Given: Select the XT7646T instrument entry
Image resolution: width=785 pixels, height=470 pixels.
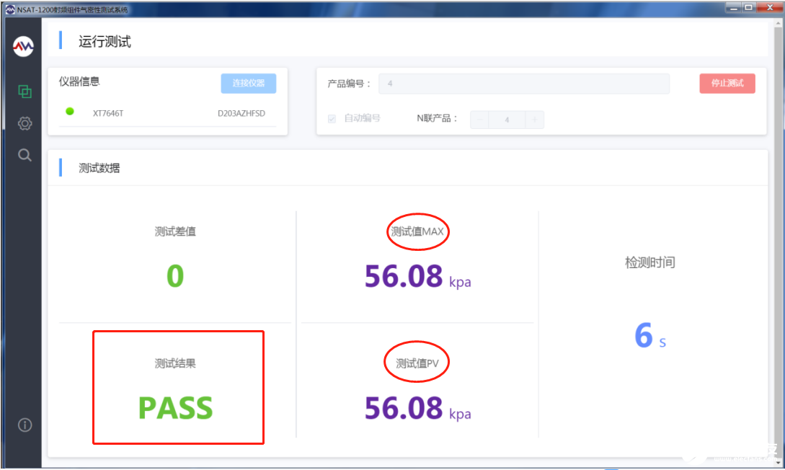Looking at the screenshot, I should [x=108, y=113].
